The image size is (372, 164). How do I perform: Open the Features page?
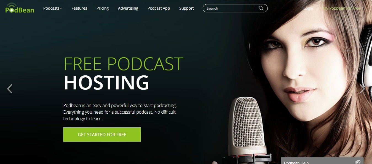point(79,8)
